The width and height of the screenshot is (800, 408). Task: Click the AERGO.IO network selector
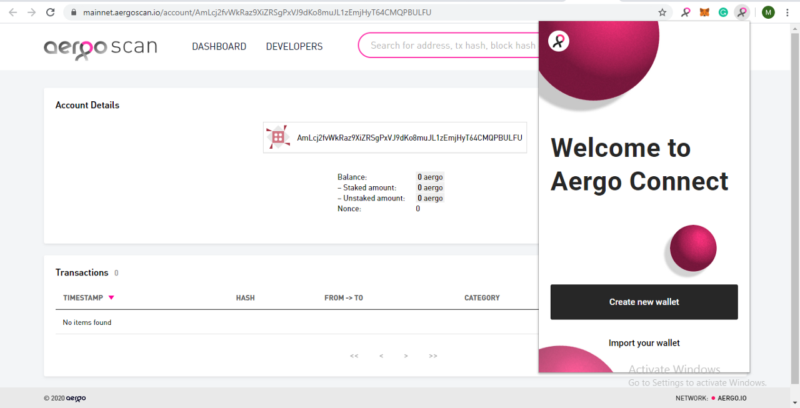(x=729, y=398)
